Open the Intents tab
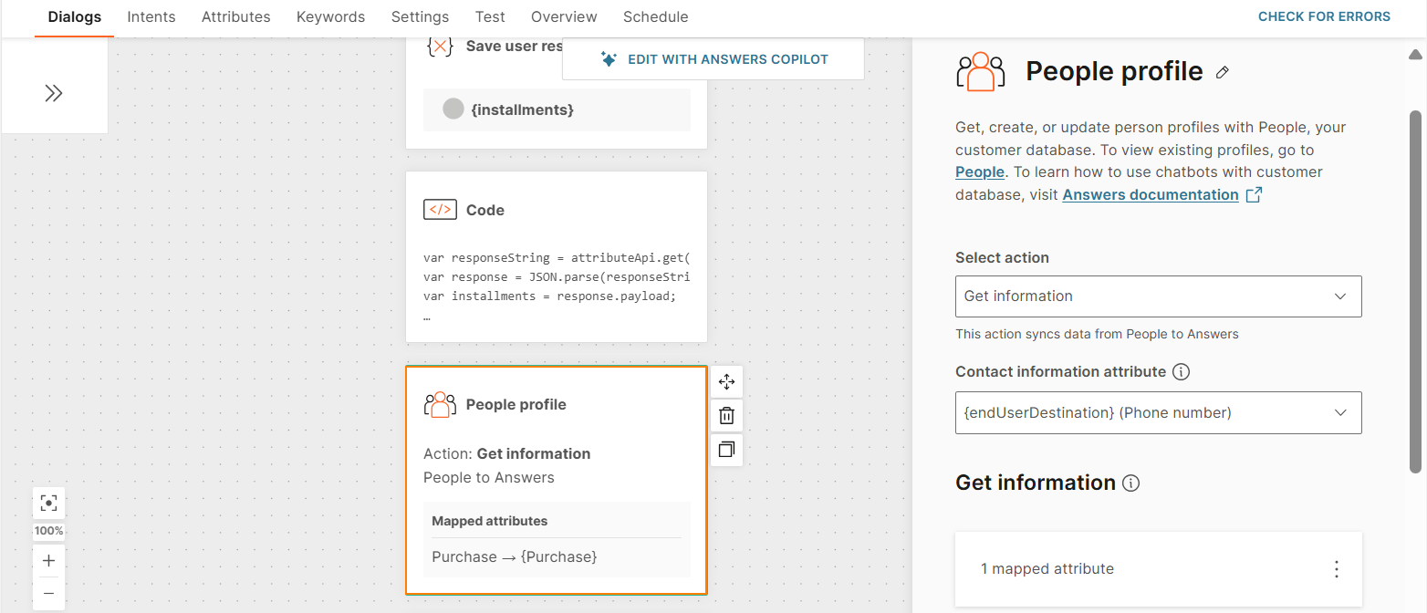 pyautogui.click(x=151, y=16)
